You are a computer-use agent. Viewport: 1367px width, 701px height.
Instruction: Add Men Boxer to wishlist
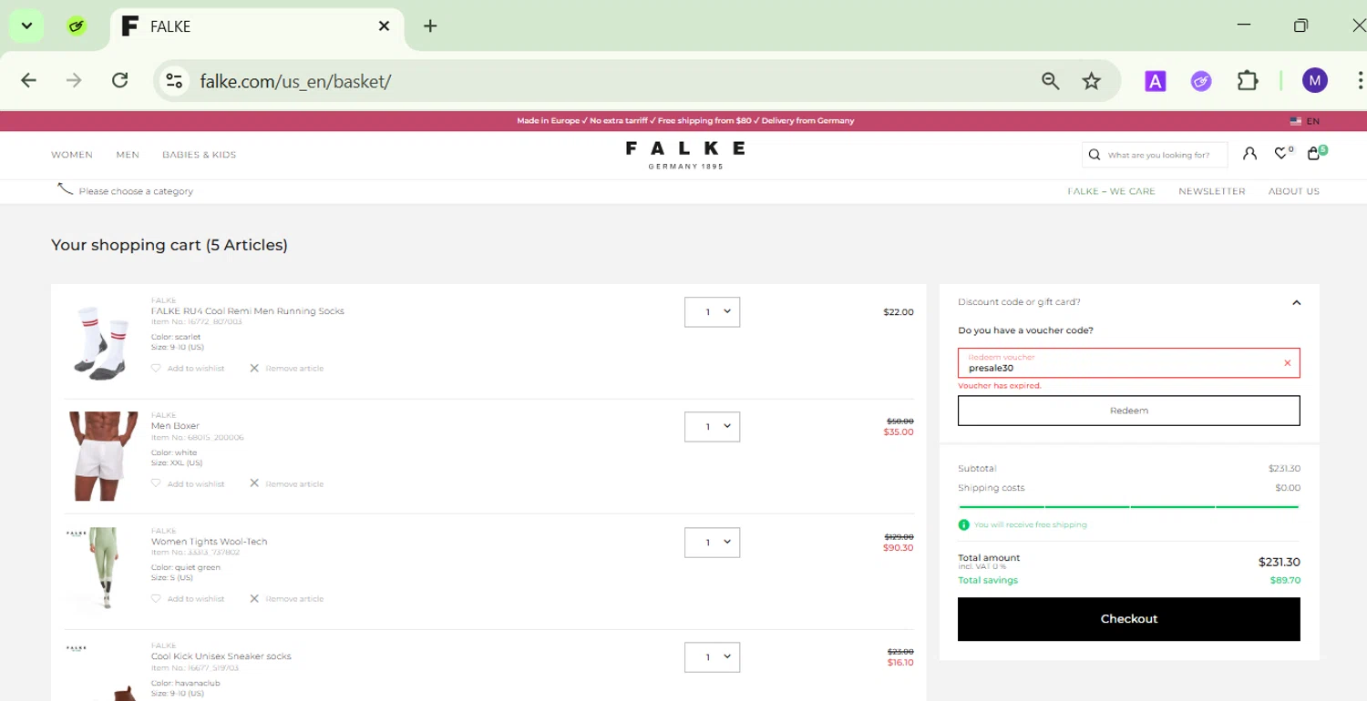187,483
